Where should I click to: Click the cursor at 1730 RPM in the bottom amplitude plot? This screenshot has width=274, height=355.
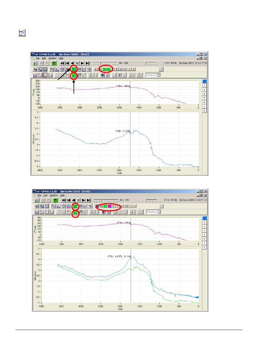click(x=131, y=258)
